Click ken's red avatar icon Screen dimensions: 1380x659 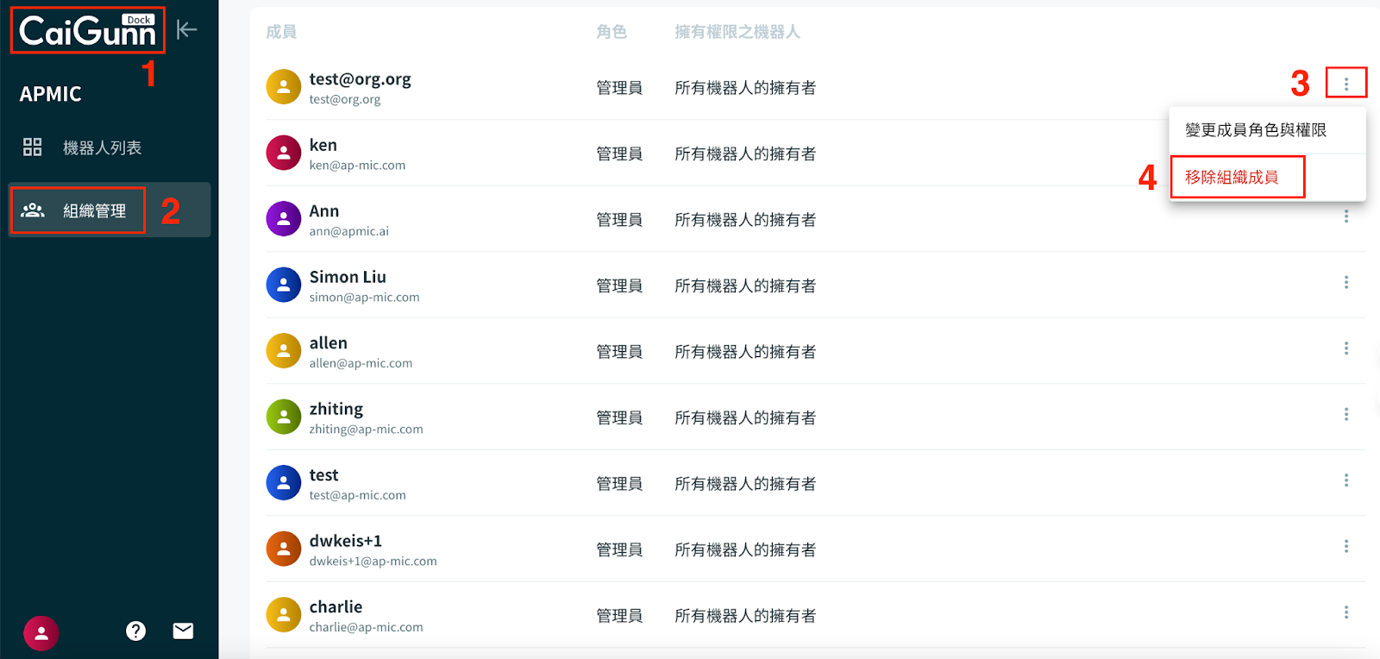283,154
